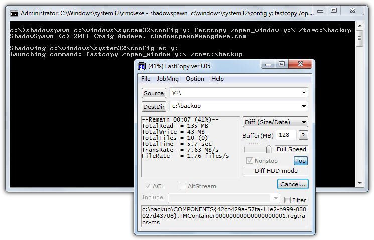374x240 pixels.
Task: Toggle the Nonstop checkbox
Action: [x=250, y=161]
